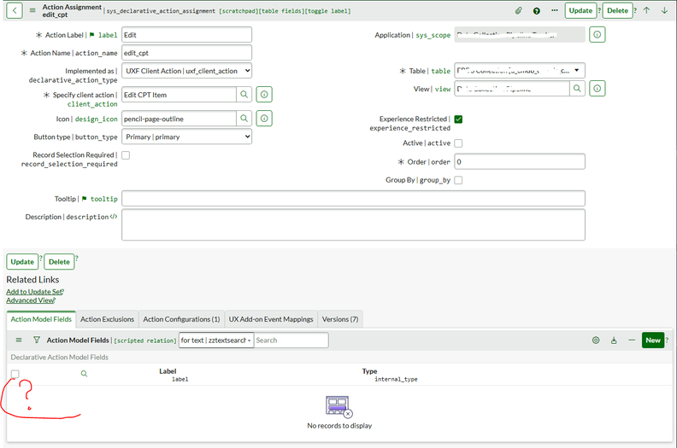Open the paperclip attachments icon
Viewport: 677px width, 448px height.
518,11
